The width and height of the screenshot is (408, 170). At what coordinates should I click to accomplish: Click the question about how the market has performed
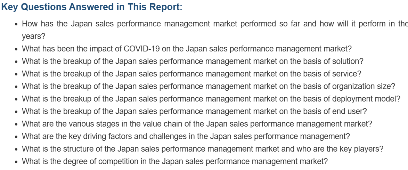pyautogui.click(x=209, y=24)
